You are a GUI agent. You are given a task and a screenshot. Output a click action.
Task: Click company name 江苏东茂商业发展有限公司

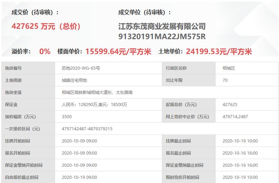pyautogui.click(x=162, y=26)
